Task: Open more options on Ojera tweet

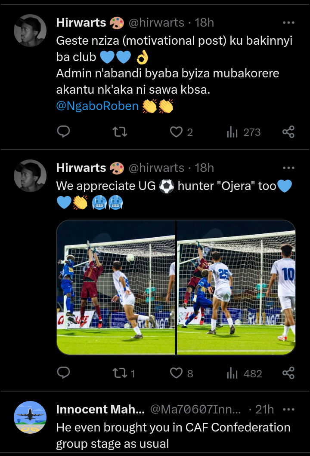Action: tap(288, 168)
